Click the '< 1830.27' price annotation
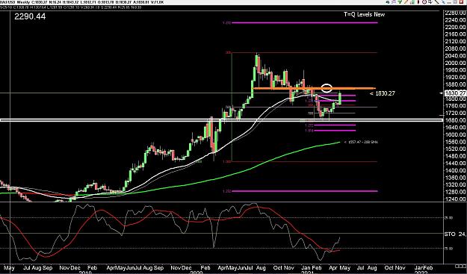Viewport: 467px width, 274px height. [x=383, y=93]
